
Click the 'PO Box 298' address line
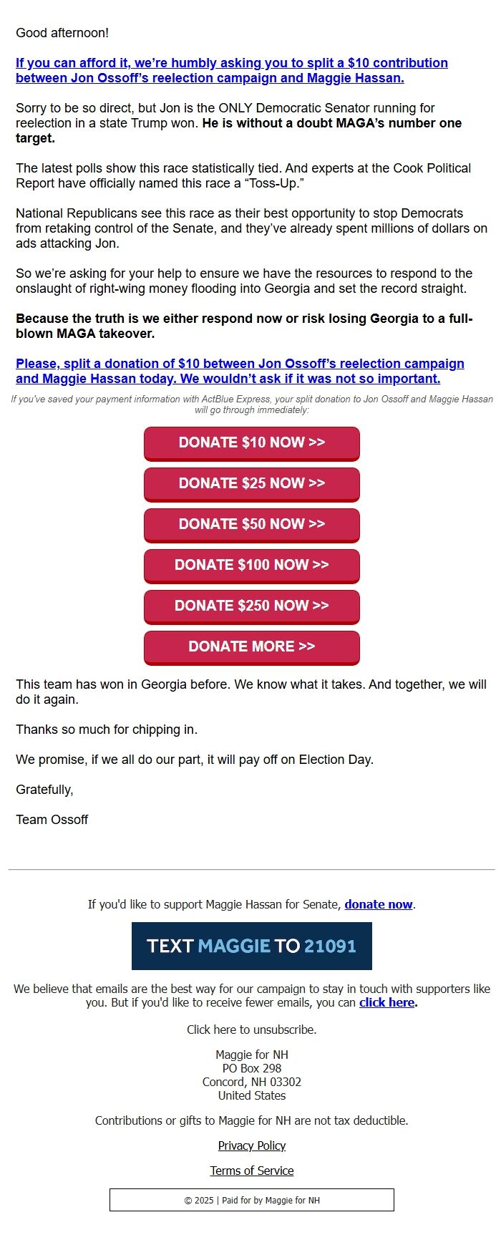click(252, 1068)
